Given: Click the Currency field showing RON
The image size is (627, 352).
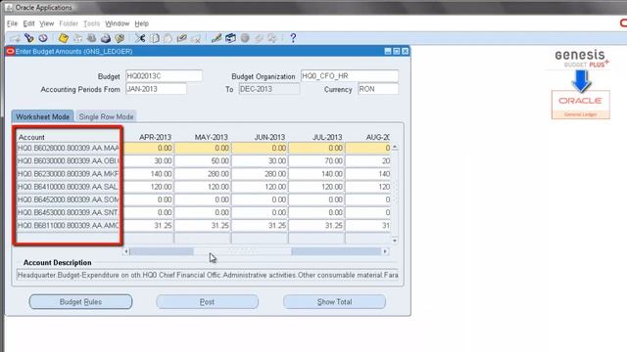Looking at the screenshot, I should 378,89.
